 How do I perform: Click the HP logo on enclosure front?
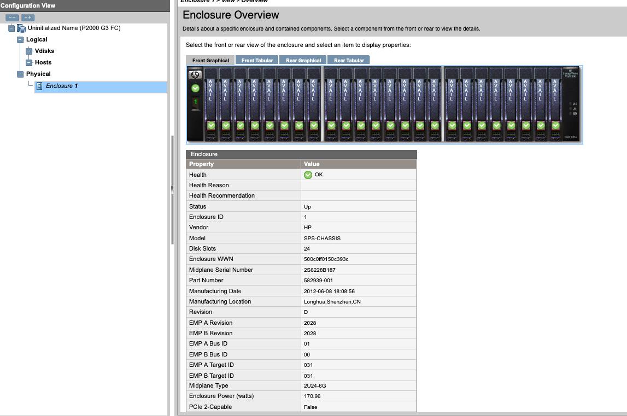(x=195, y=75)
